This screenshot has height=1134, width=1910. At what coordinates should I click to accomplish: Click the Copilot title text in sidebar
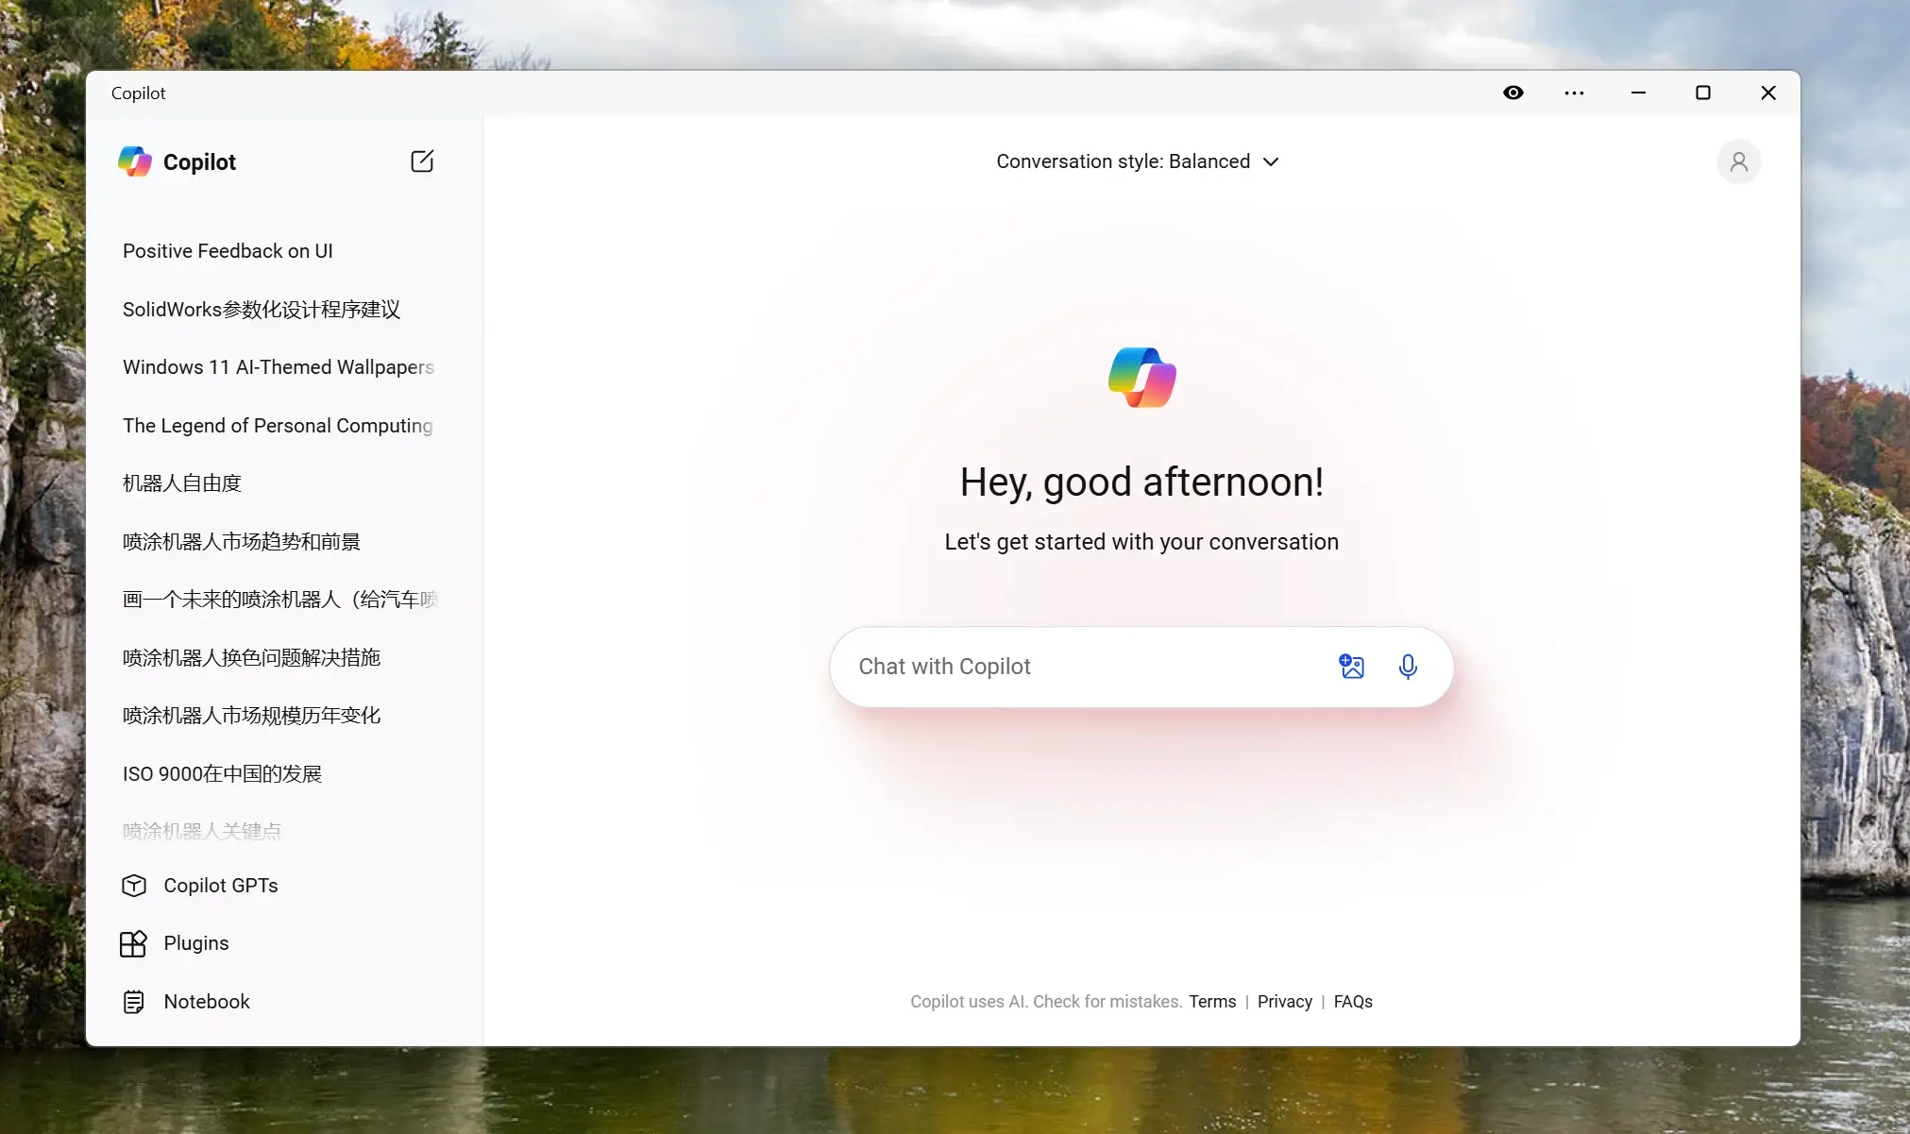coord(199,162)
